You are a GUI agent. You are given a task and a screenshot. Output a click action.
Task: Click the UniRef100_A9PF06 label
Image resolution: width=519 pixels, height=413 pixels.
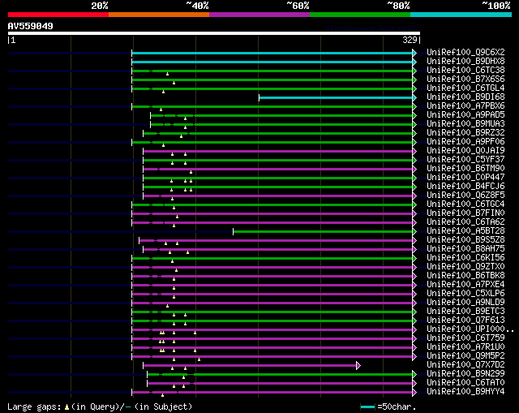pos(465,142)
